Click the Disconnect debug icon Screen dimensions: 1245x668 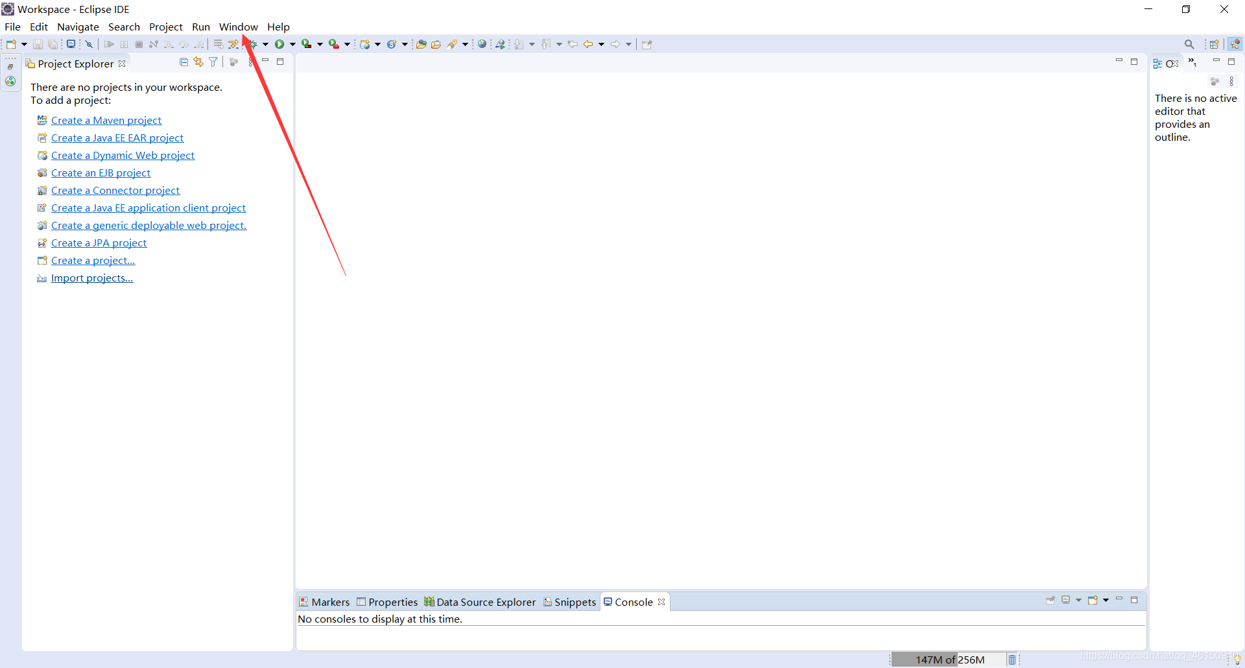[154, 44]
